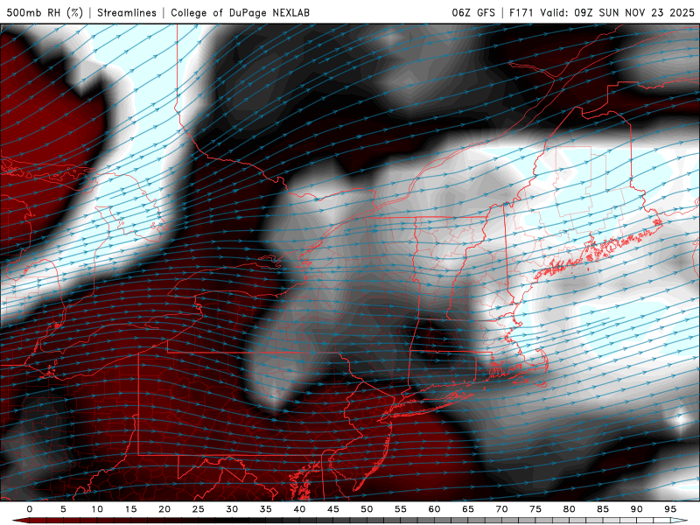Click the "50" value on the color scale

[367, 509]
